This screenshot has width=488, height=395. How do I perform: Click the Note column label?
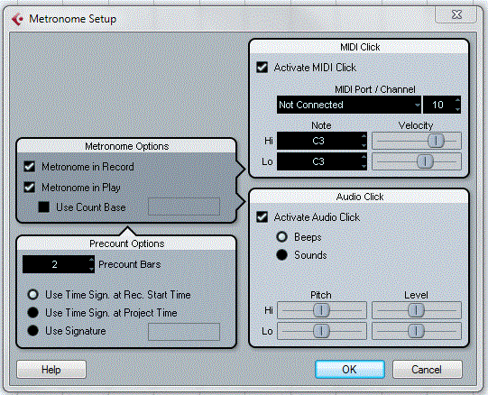(321, 125)
